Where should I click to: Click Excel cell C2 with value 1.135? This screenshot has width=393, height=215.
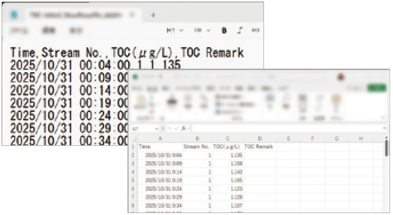[x=227, y=155]
